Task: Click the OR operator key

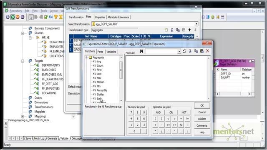Action: (171, 112)
